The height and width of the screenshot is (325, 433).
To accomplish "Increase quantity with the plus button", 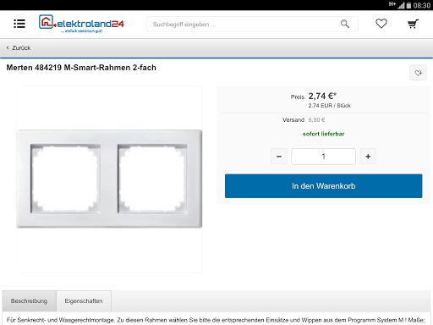I will pos(368,157).
